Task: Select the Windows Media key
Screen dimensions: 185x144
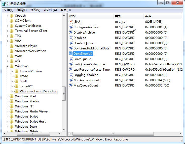Action: (x=27, y=101)
